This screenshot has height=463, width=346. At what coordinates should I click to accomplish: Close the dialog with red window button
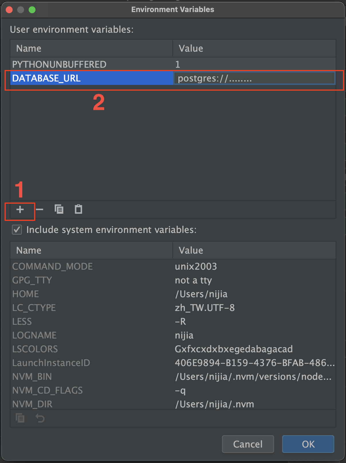tap(9, 10)
